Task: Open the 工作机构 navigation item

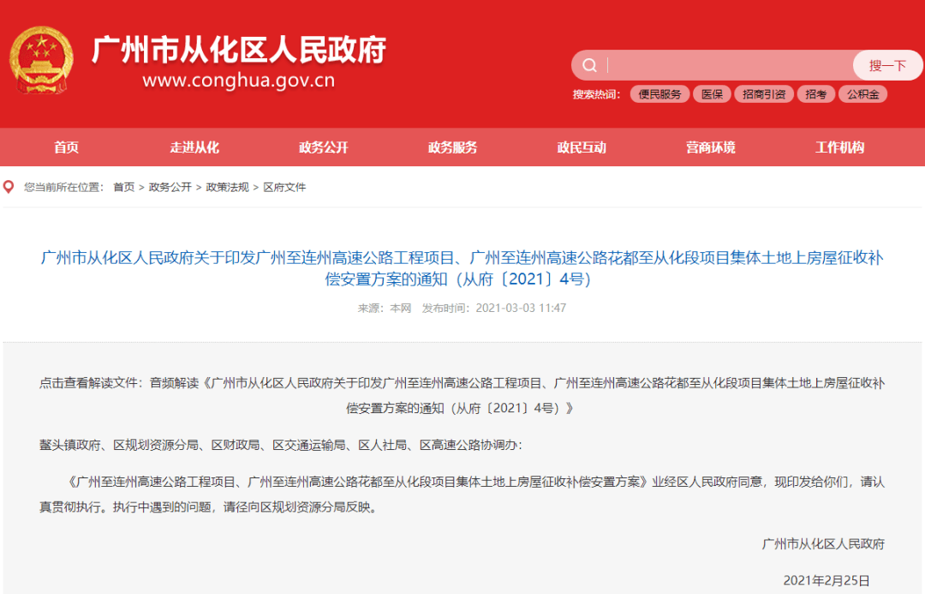Action: [839, 147]
